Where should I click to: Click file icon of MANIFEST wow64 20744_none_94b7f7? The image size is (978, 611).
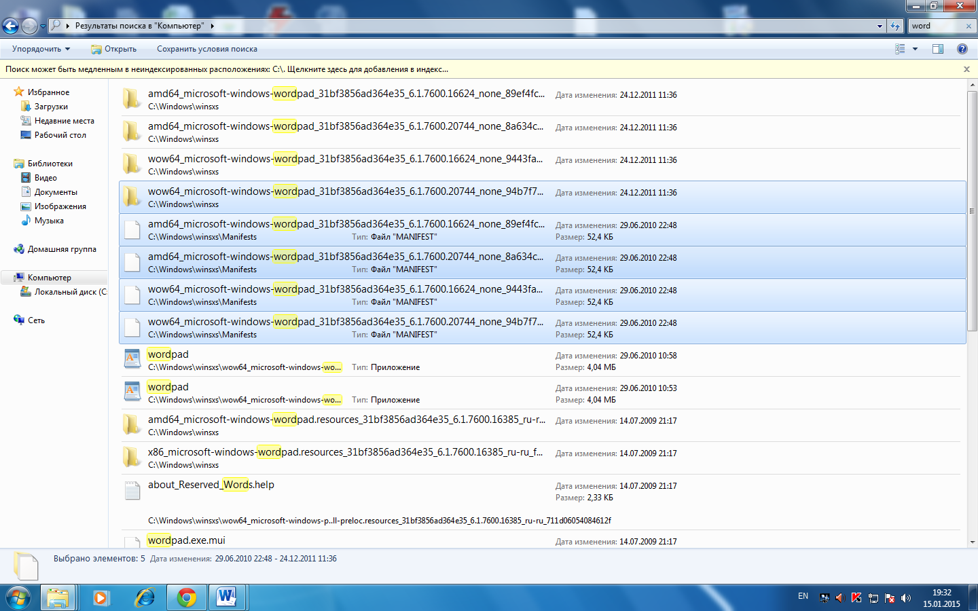point(132,328)
